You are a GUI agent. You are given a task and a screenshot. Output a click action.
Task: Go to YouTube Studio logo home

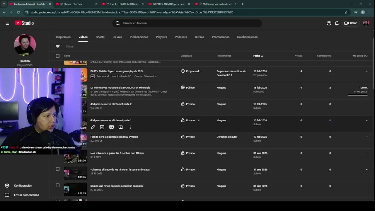24,23
